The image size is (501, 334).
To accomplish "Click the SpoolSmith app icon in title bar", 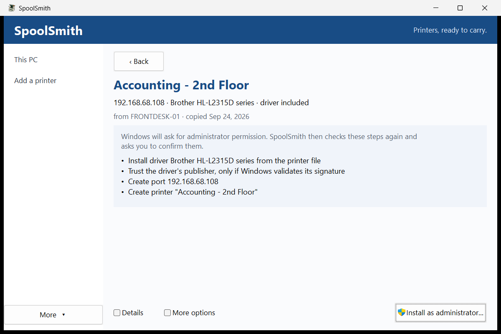I will click(12, 8).
